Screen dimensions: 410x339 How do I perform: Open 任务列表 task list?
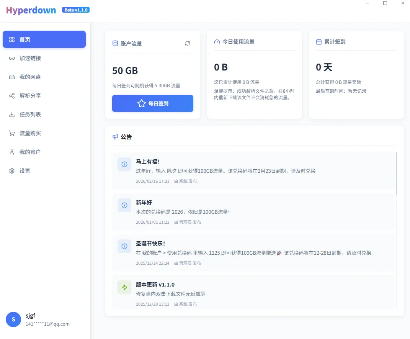pyautogui.click(x=44, y=115)
